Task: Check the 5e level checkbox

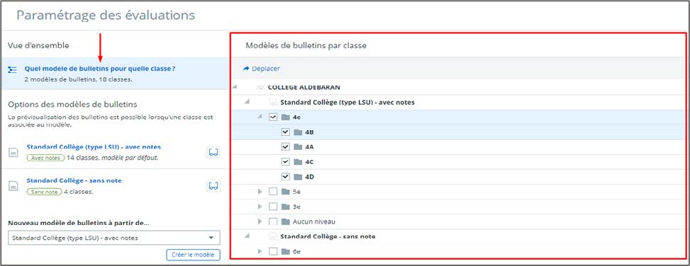Action: pos(273,192)
